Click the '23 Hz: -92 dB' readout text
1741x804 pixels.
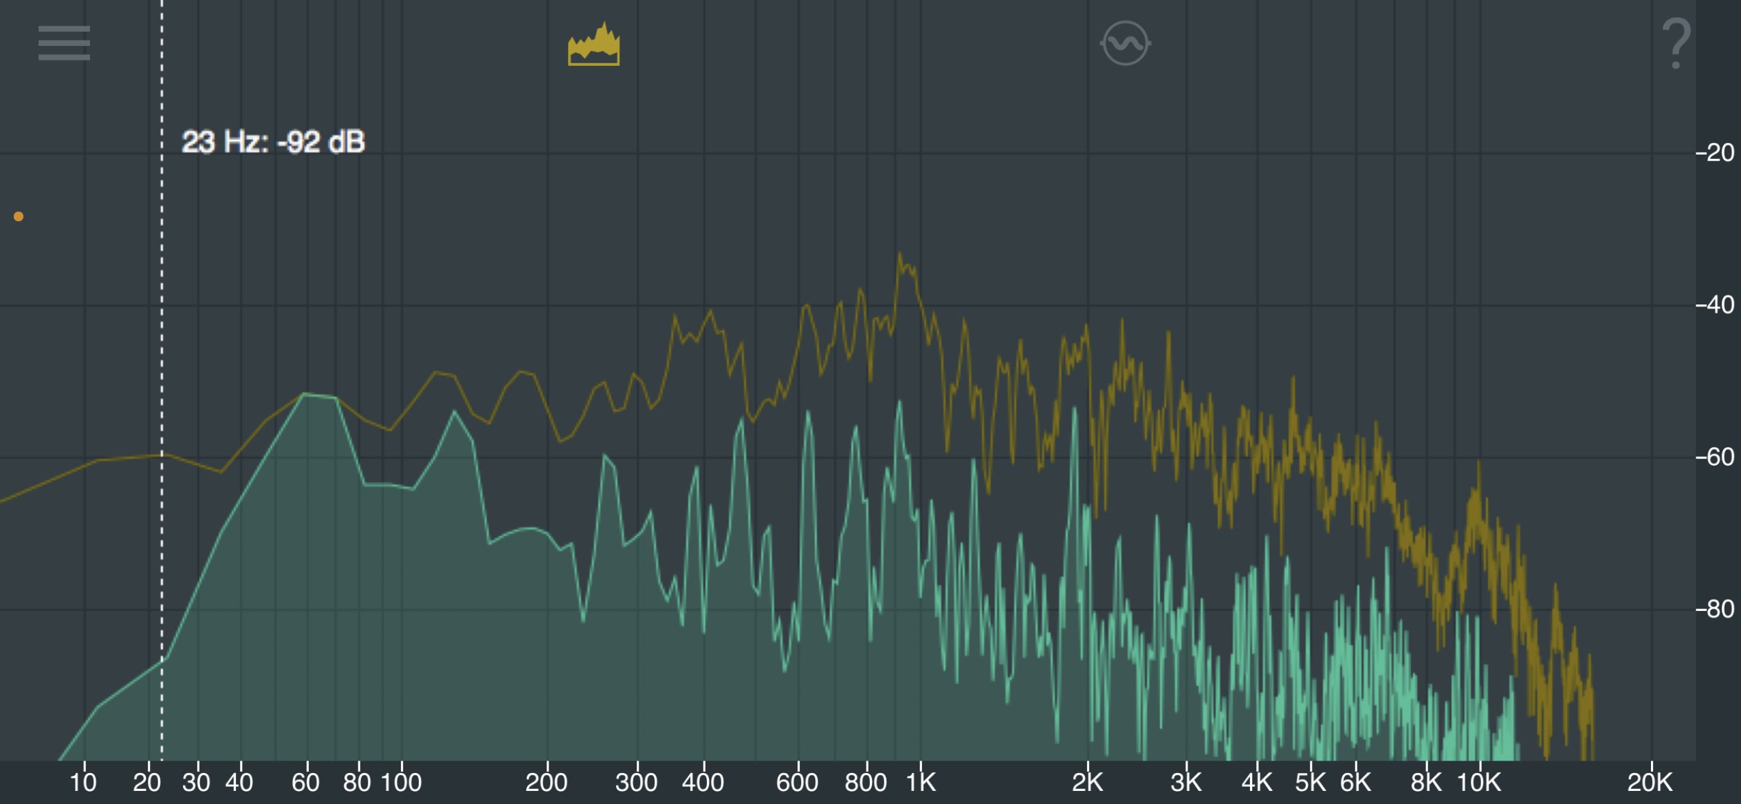pos(273,142)
